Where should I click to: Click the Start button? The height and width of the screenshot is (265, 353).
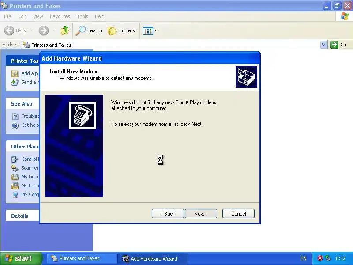coord(21,258)
